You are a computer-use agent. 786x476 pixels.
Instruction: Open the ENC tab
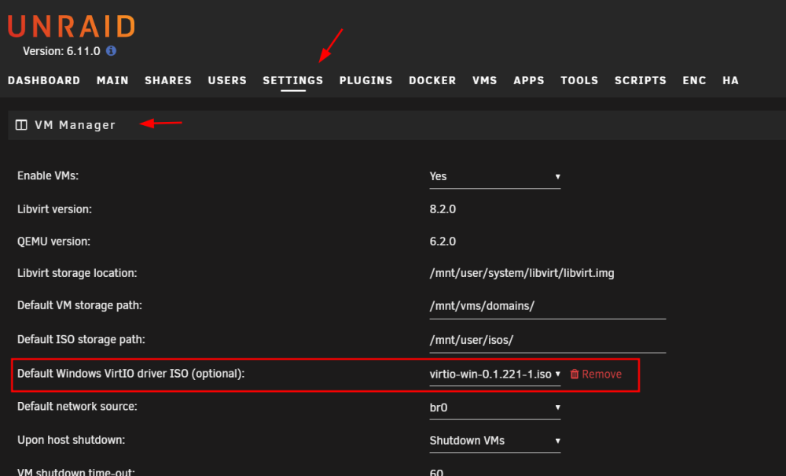[x=694, y=80]
